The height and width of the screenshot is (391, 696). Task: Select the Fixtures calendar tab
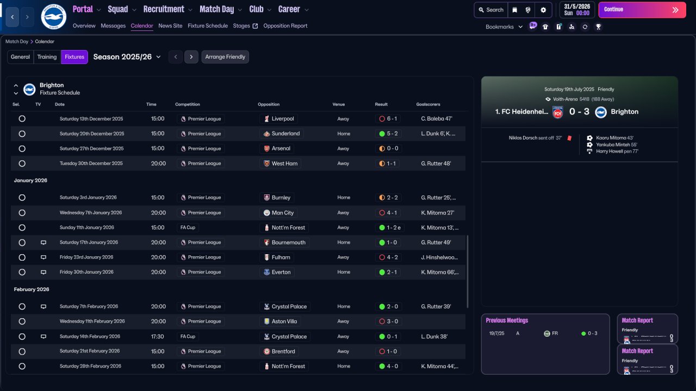click(74, 57)
